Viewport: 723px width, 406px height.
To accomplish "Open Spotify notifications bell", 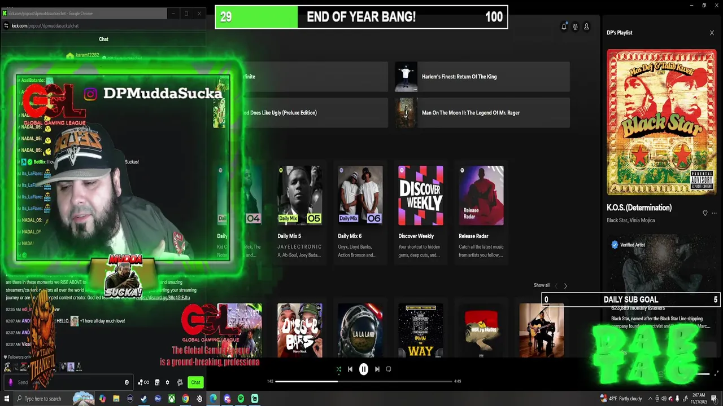I will pos(564,27).
